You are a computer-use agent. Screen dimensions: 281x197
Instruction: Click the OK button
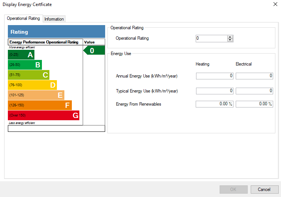pyautogui.click(x=233, y=190)
